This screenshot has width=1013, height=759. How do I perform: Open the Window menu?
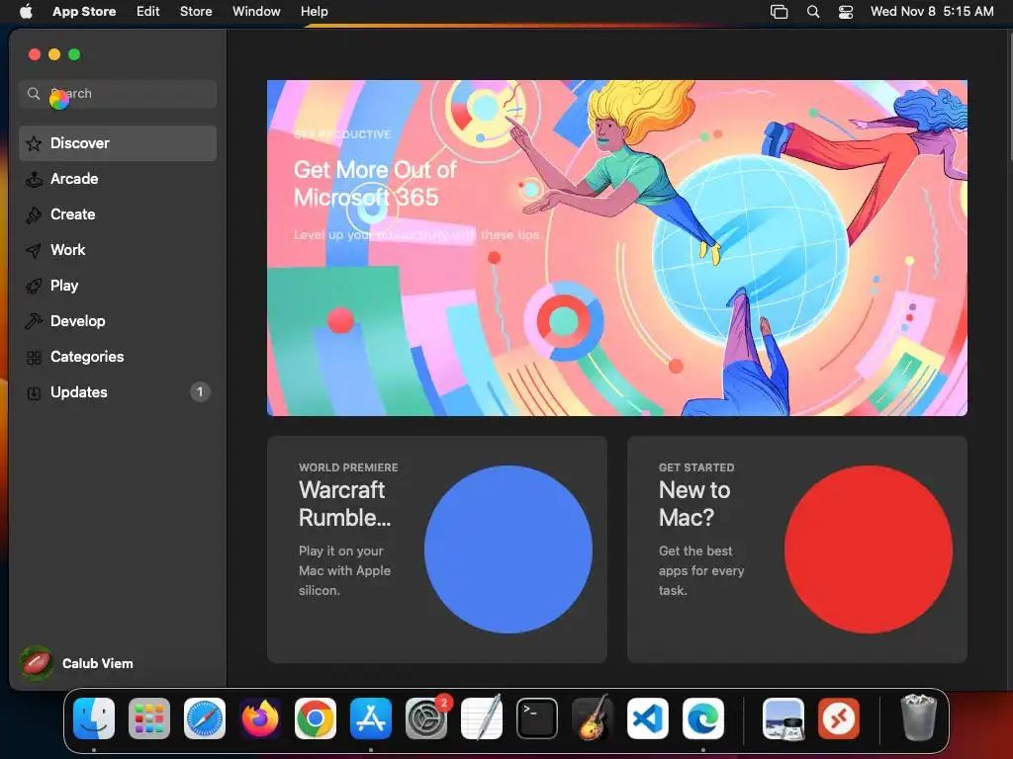(256, 11)
